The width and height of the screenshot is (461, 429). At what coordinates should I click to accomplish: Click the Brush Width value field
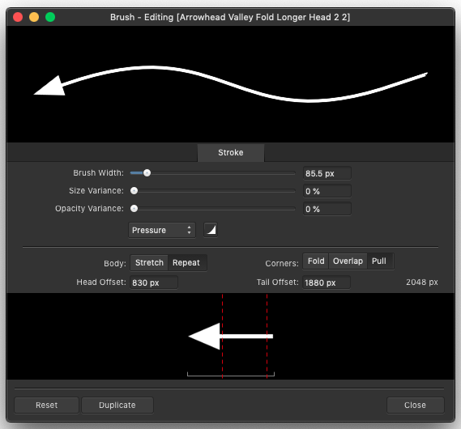pyautogui.click(x=327, y=173)
